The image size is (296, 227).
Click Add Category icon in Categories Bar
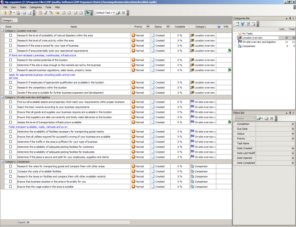click(x=237, y=24)
